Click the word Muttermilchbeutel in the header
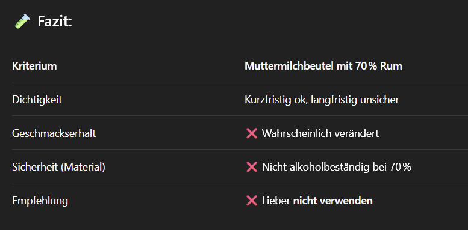Screen dimensions: 468x230 coord(289,66)
